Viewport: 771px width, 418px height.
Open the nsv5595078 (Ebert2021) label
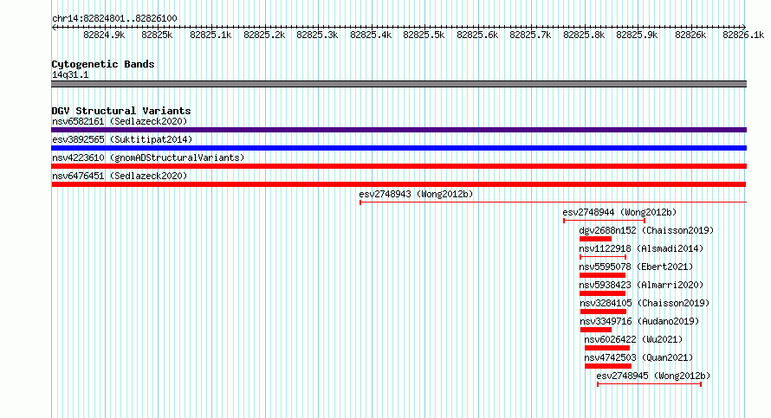tap(636, 267)
